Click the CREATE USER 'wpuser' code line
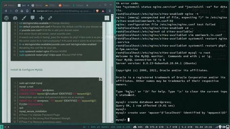Viewport: 230px width, 129px height. 55,94
